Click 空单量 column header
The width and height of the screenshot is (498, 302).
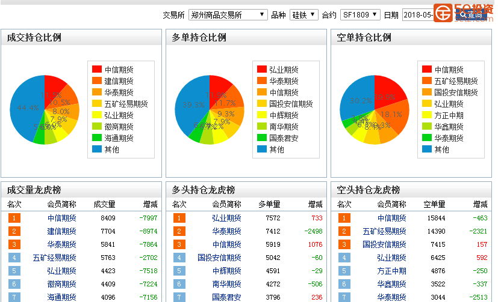tap(434, 205)
